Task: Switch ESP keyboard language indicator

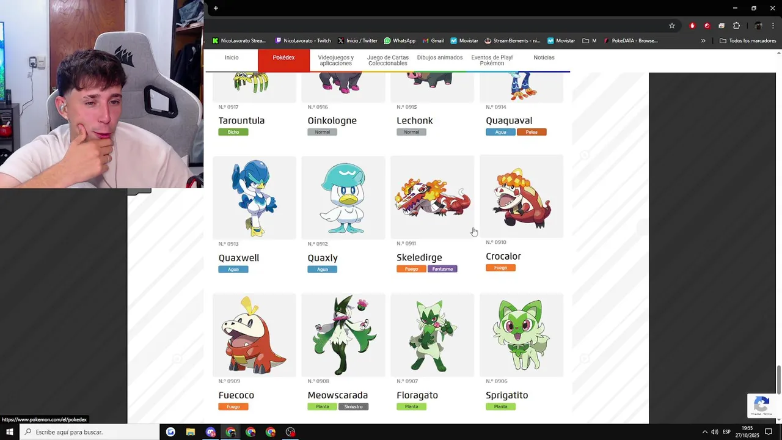Action: 727,432
